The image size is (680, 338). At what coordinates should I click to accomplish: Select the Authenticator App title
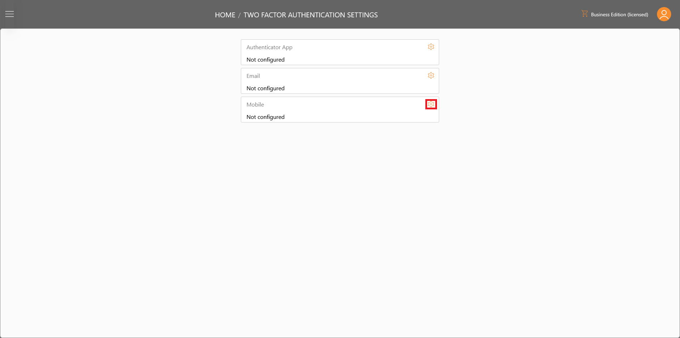(270, 47)
